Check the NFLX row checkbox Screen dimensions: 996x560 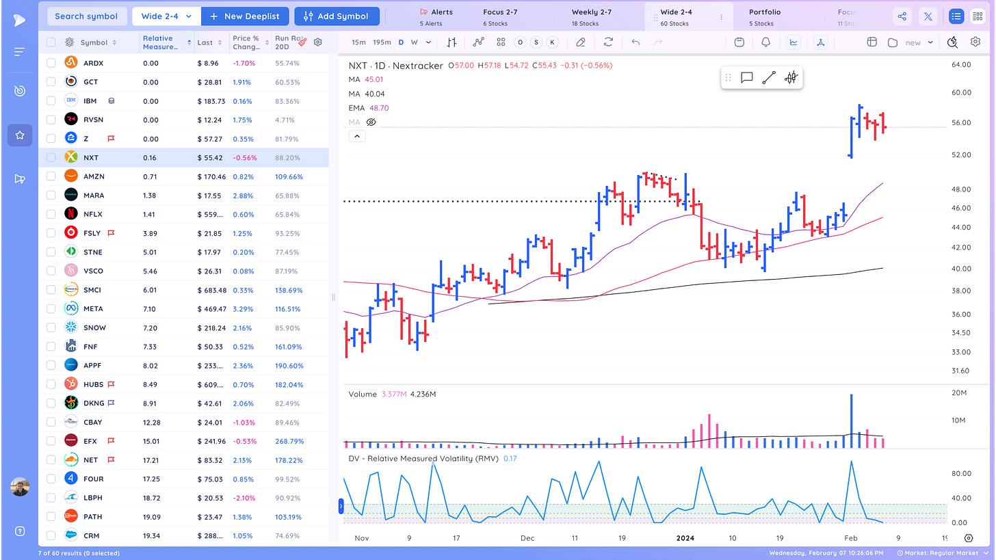[x=51, y=214]
